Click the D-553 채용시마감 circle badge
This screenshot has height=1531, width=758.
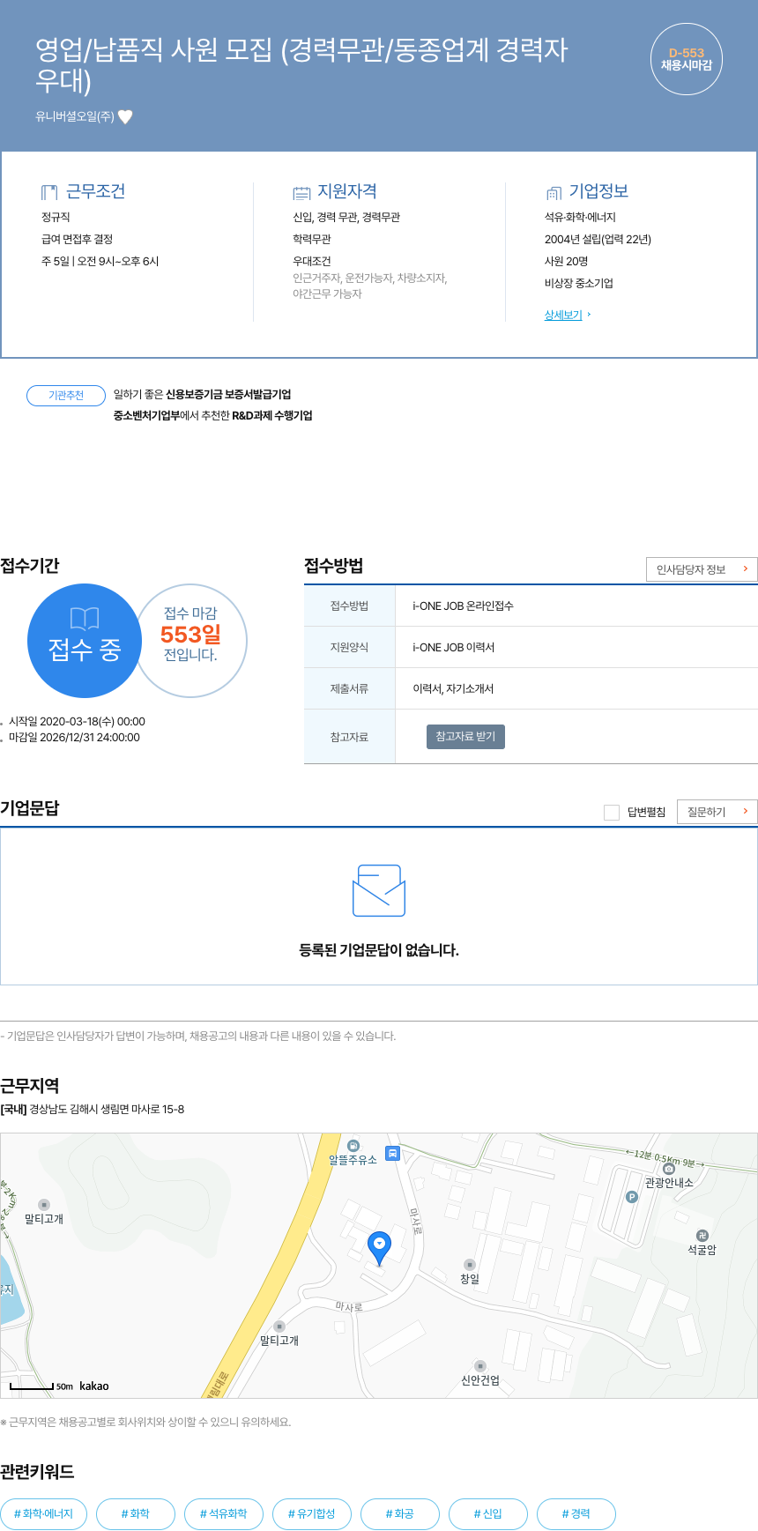[687, 59]
